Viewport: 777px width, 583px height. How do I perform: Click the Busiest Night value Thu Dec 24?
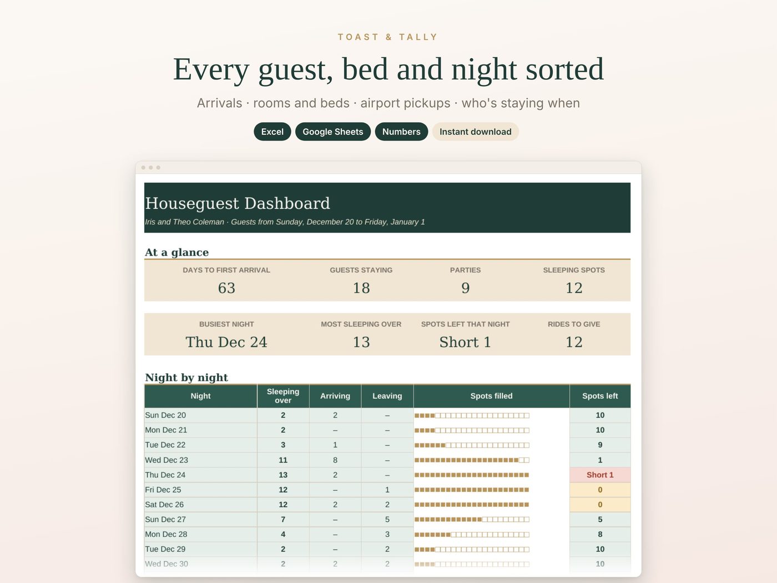point(226,342)
